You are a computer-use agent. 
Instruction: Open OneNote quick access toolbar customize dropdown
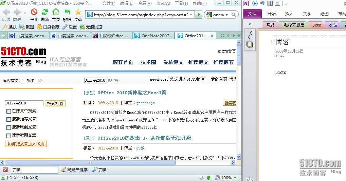pos(285,3)
